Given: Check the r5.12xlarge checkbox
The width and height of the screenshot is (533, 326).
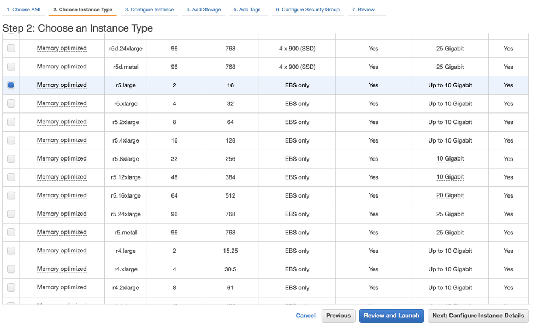Looking at the screenshot, I should coord(10,177).
